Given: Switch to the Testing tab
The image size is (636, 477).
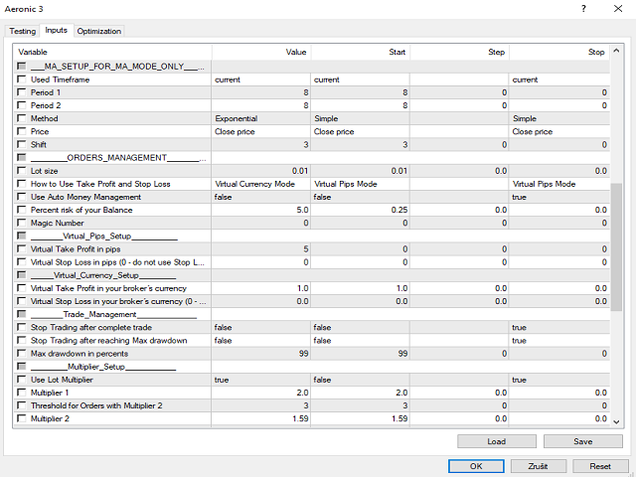Looking at the screenshot, I should click(23, 31).
